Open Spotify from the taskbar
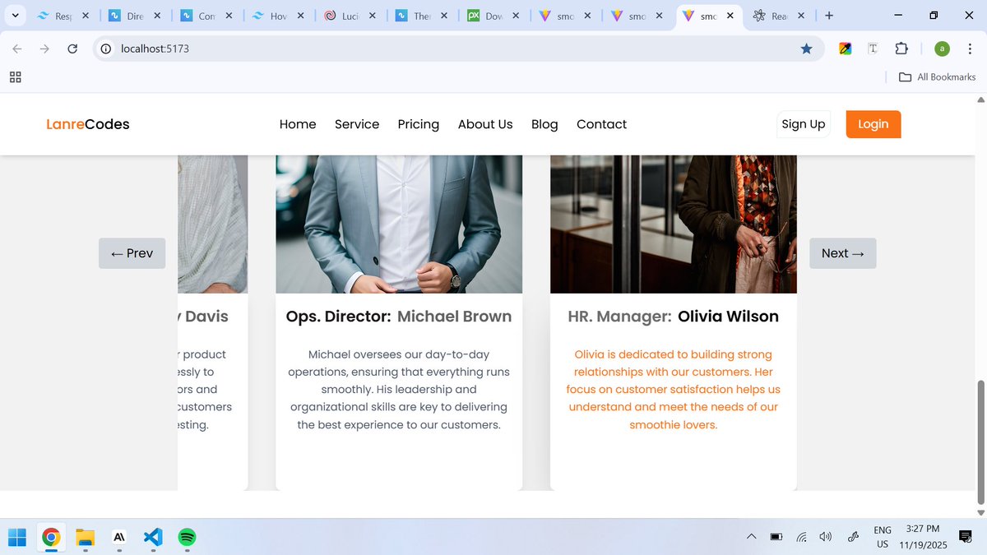Viewport: 987px width, 555px height. coord(187,538)
